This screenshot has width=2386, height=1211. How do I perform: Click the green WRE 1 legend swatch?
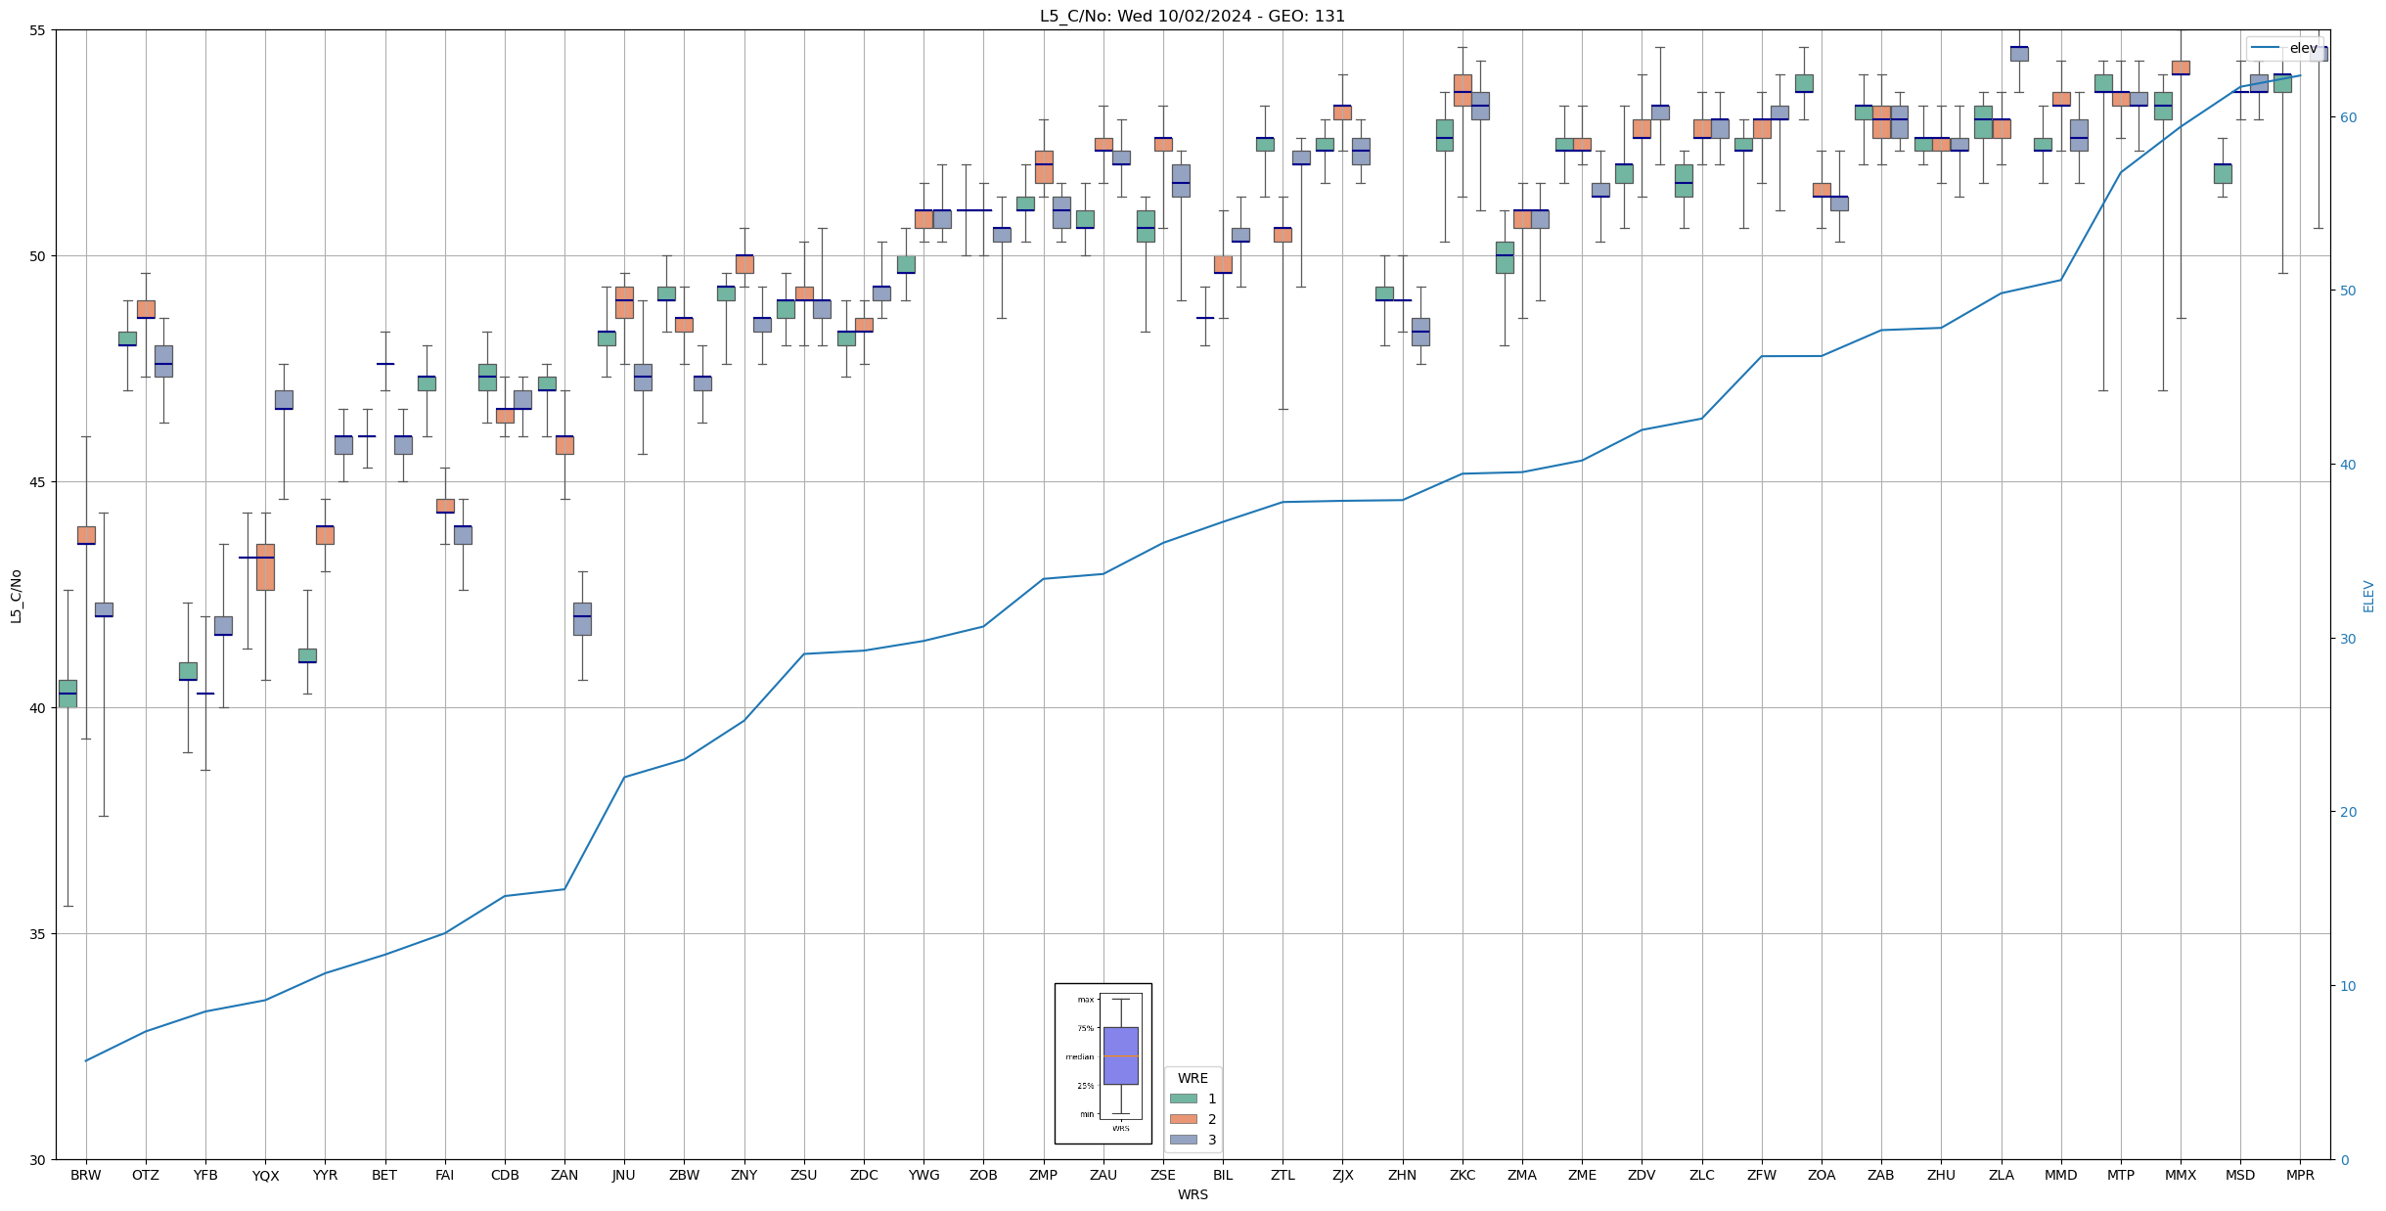coord(1183,1099)
